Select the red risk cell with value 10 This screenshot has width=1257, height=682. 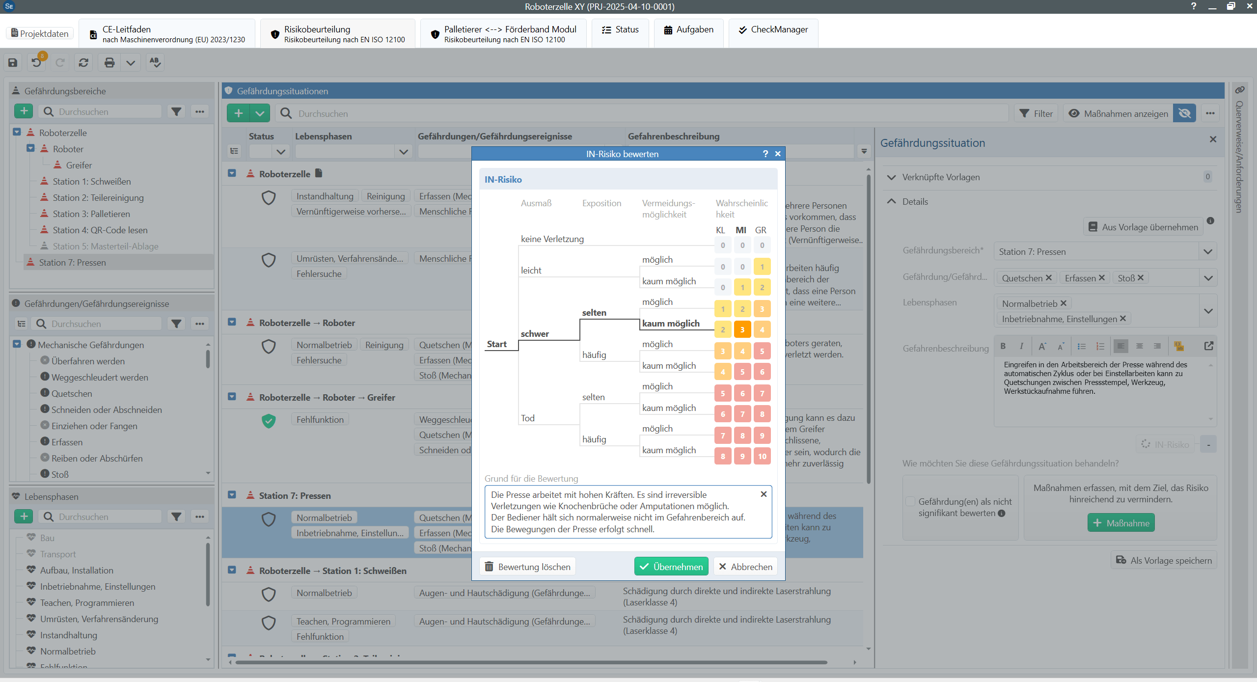pyautogui.click(x=762, y=456)
